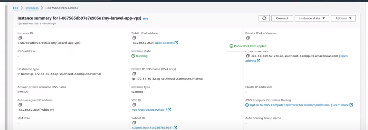The width and height of the screenshot is (368, 130).
Task: Copy the Private IP DNS name
Action: [x=134, y=74]
